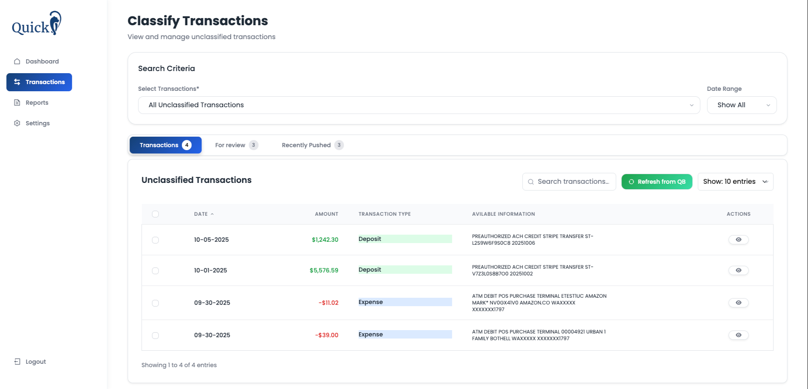
Task: Open Settings via the gear icon
Action: [17, 123]
